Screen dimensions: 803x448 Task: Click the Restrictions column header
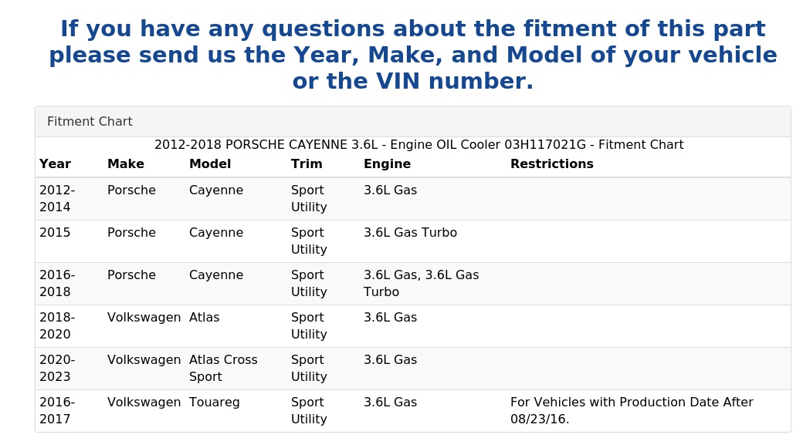551,164
